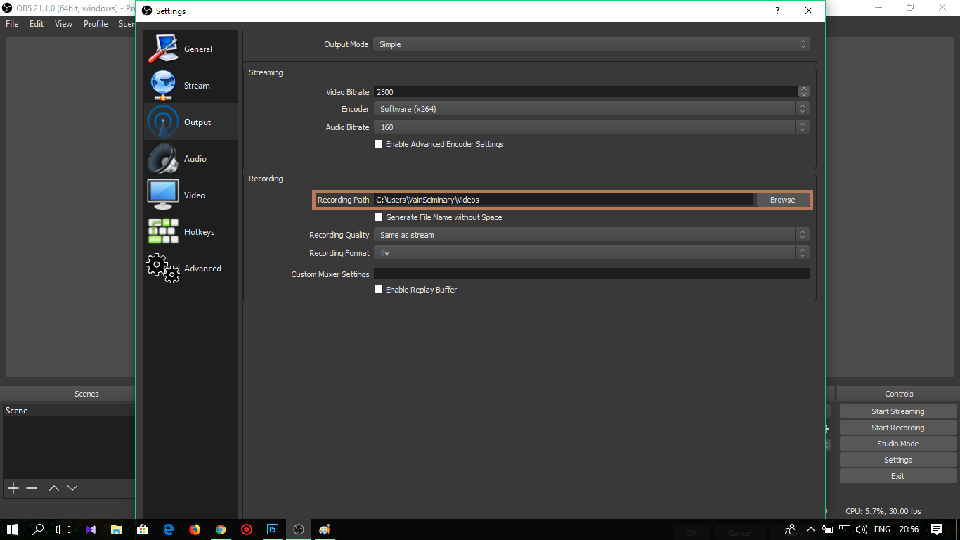Move scene down with down arrow
This screenshot has width=960, height=540.
[72, 488]
